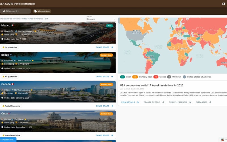Focus the Filter country field

point(15,11)
